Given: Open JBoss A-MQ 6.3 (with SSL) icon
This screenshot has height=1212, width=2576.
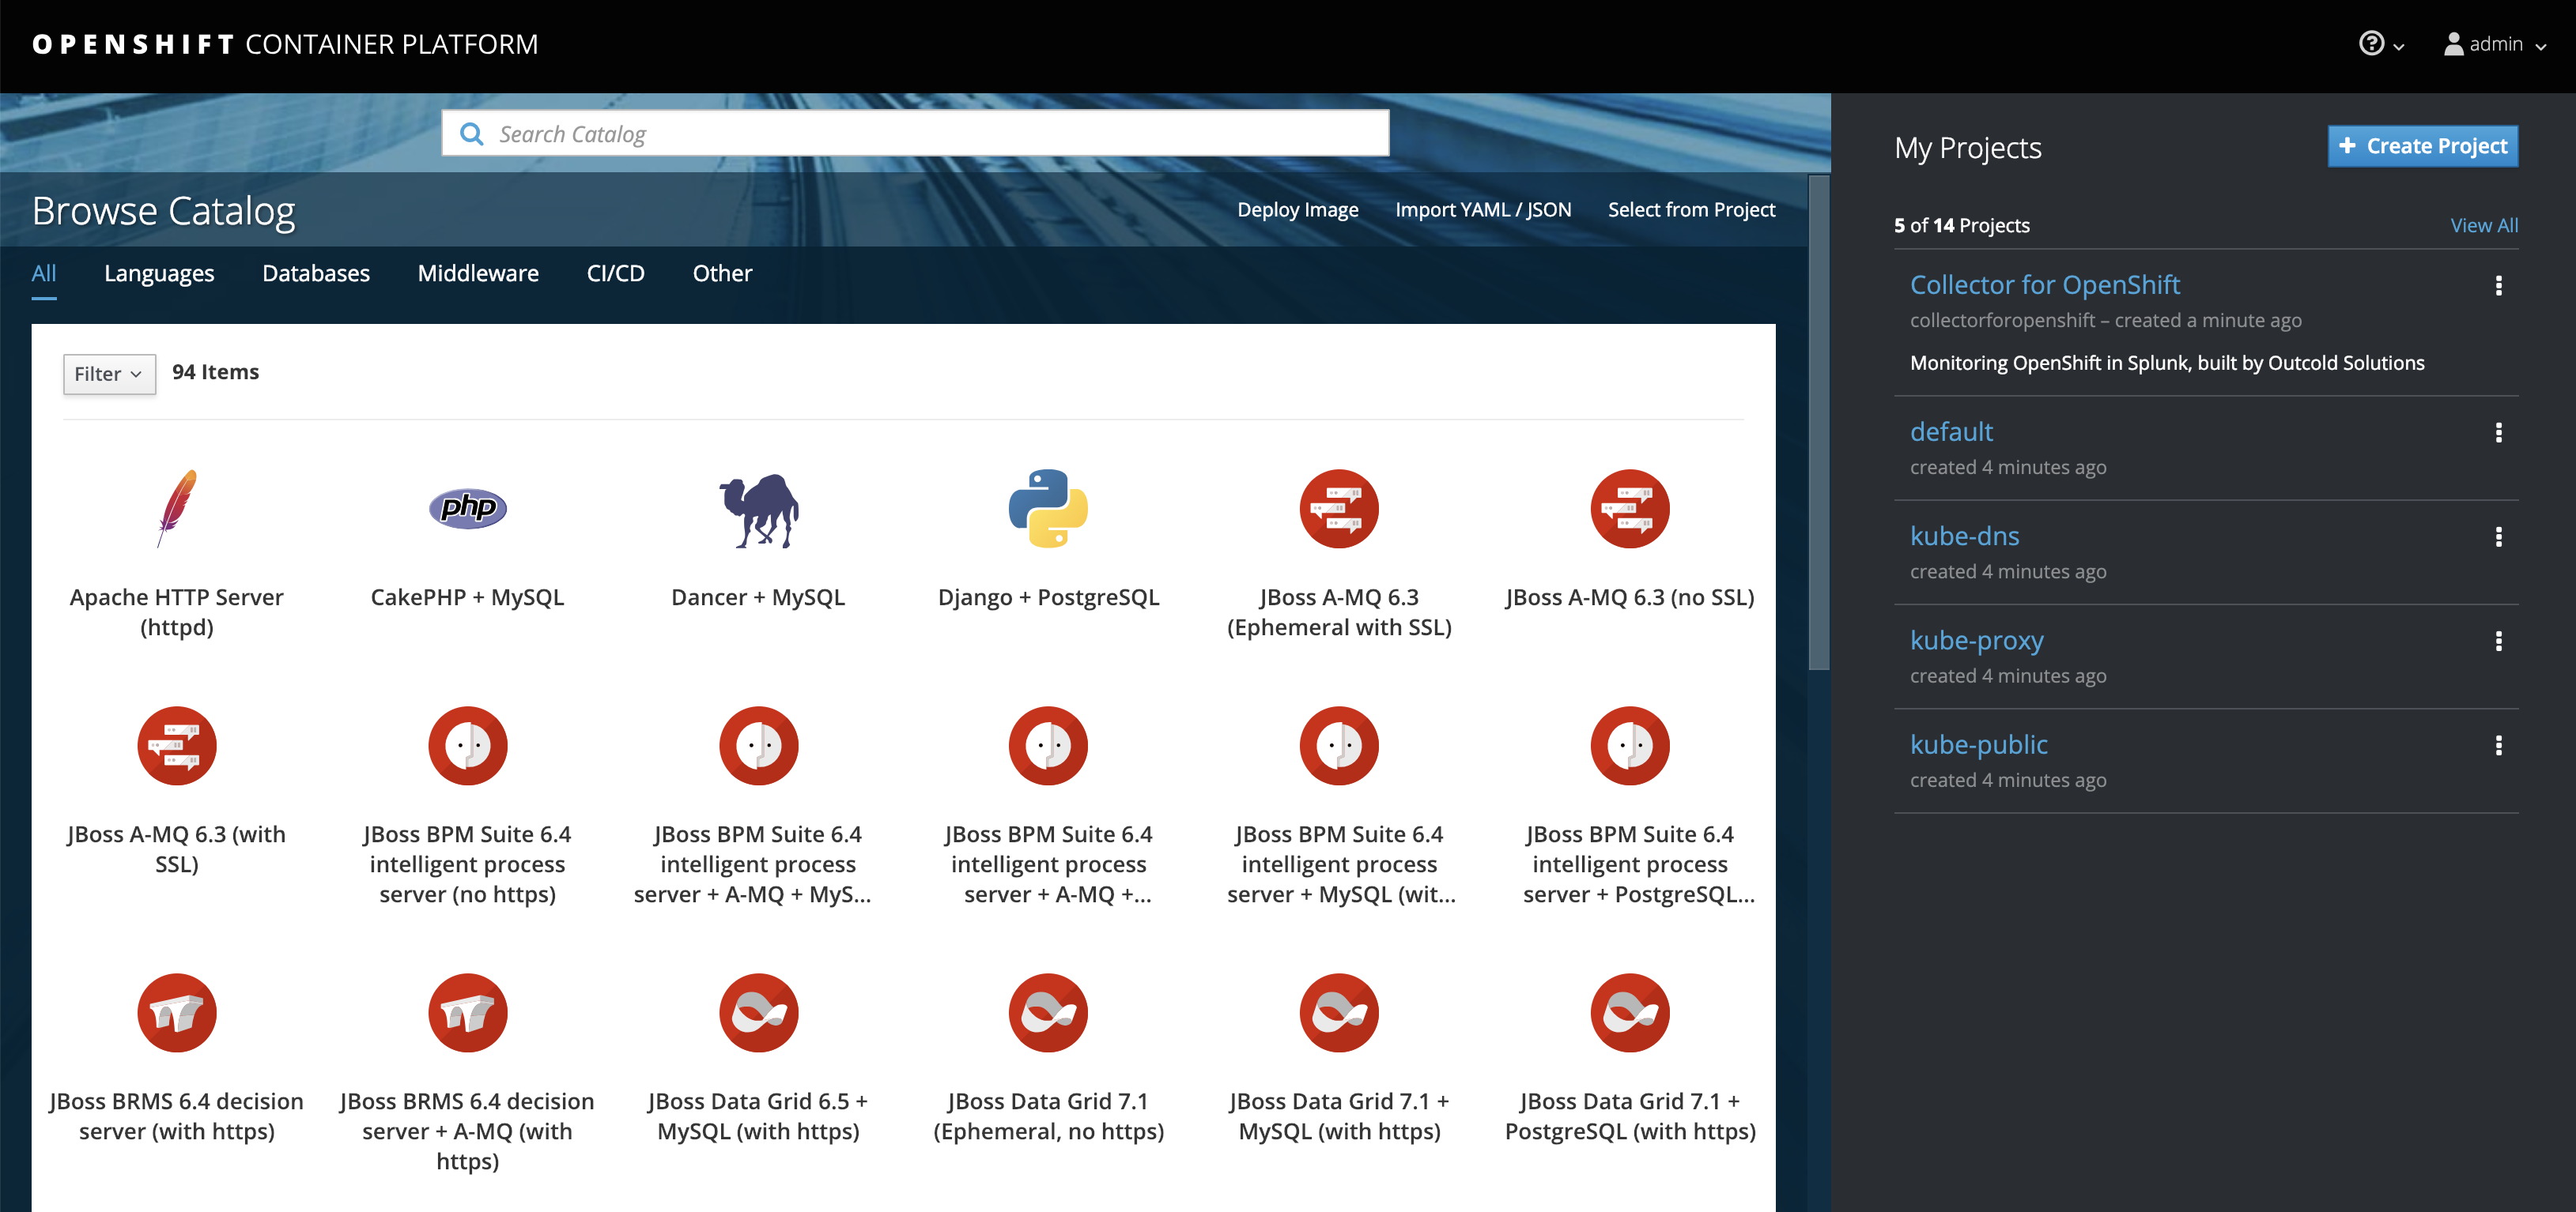Looking at the screenshot, I should 177,745.
